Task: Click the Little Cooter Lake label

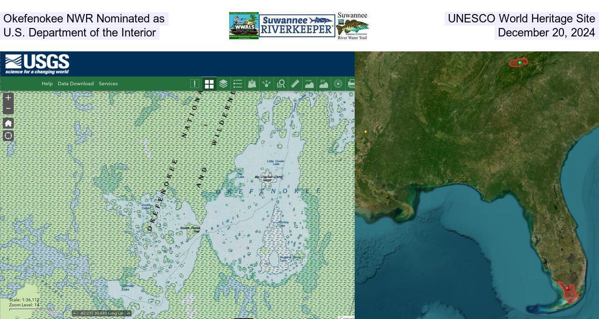Action: pos(276,163)
